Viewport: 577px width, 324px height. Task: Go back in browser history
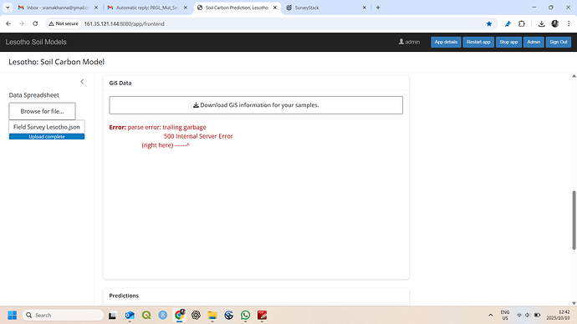[8, 23]
